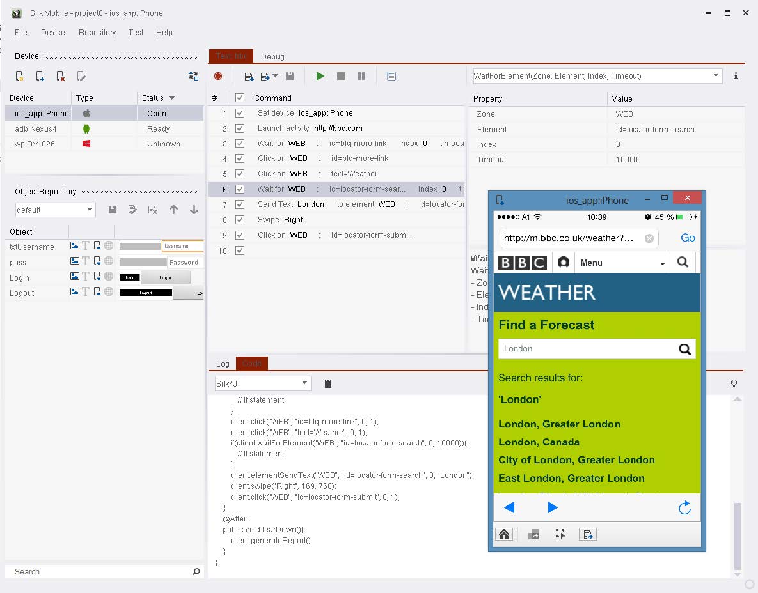Screen dimensions: 758x593
Task: Run the test with the green play button
Action: pos(320,76)
